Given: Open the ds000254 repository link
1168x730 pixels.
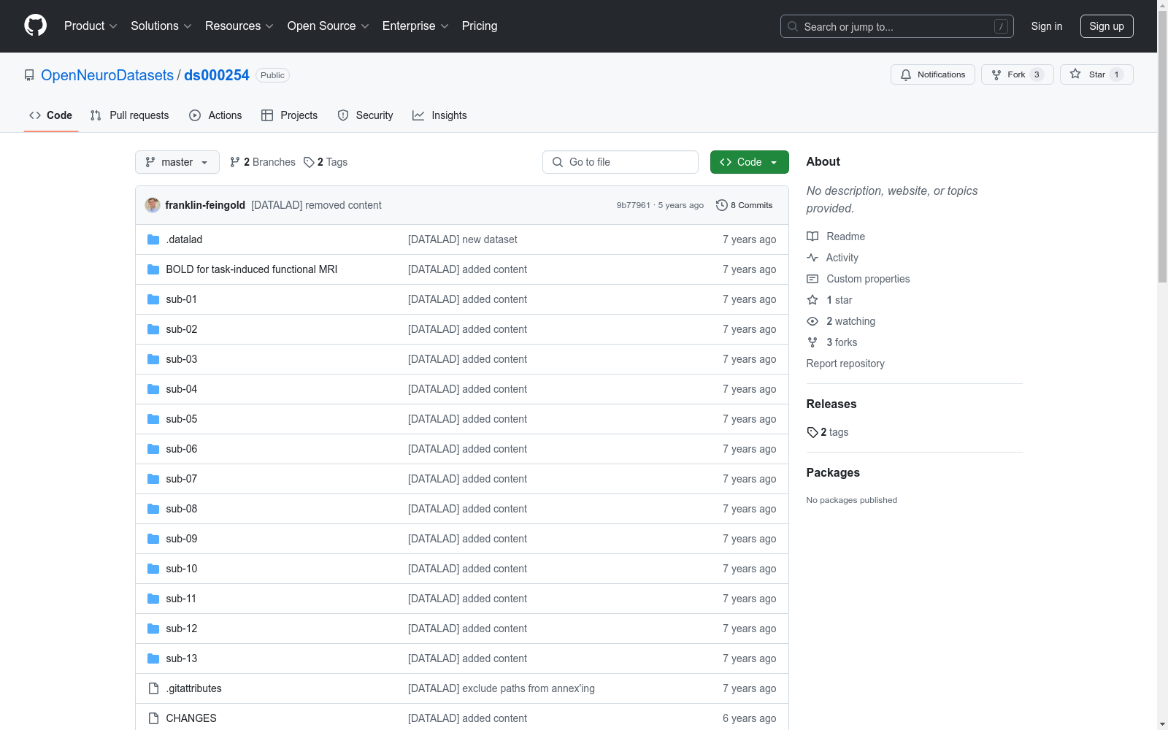Looking at the screenshot, I should point(217,75).
